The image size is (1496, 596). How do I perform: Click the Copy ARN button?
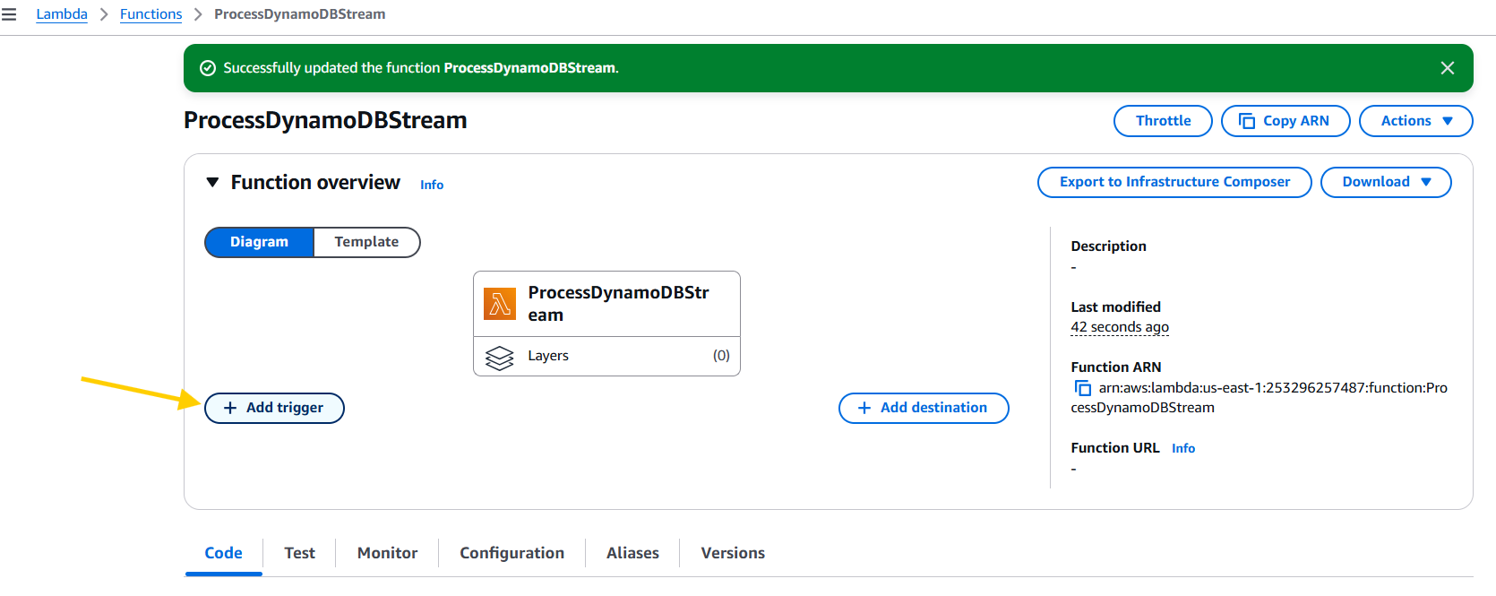pyautogui.click(x=1285, y=121)
